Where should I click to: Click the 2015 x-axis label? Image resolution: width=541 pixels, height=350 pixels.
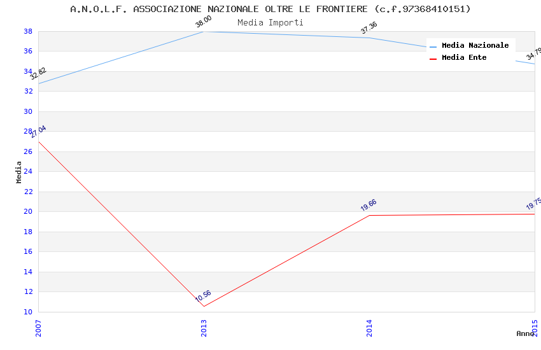[x=535, y=328]
